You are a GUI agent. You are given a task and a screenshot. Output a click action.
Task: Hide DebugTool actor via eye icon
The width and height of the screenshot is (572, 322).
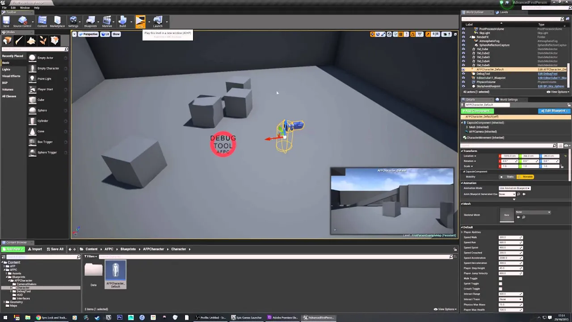click(x=463, y=74)
